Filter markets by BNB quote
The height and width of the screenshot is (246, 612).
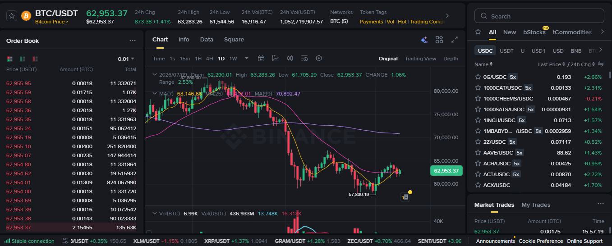576,51
